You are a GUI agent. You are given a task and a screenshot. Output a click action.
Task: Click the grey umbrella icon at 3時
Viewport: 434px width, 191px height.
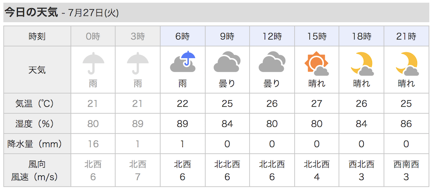tap(138, 63)
